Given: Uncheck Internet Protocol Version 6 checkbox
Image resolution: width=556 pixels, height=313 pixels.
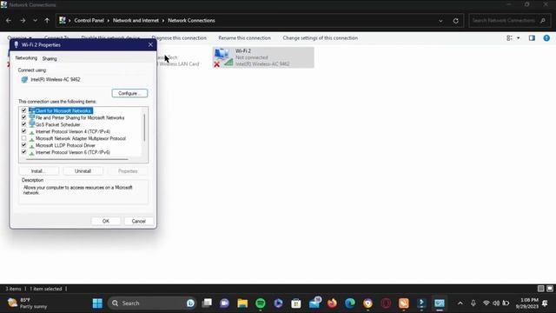Looking at the screenshot, I should [23, 152].
